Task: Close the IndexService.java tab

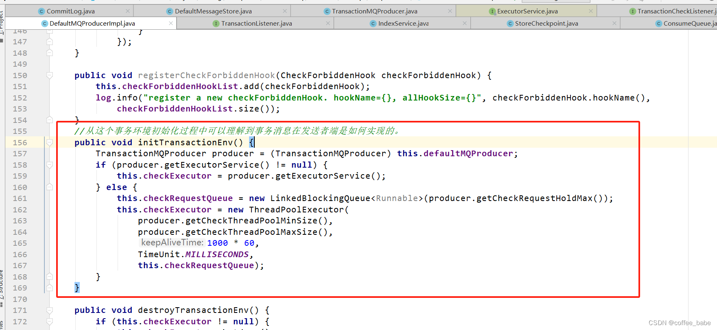Action: tap(465, 23)
